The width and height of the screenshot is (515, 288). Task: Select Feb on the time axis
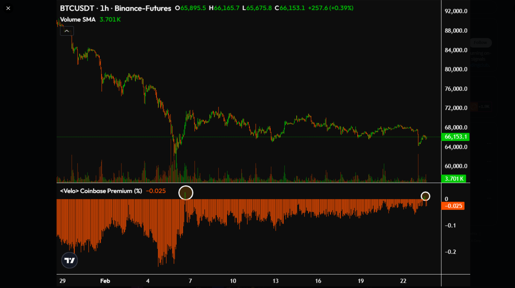tap(105, 281)
